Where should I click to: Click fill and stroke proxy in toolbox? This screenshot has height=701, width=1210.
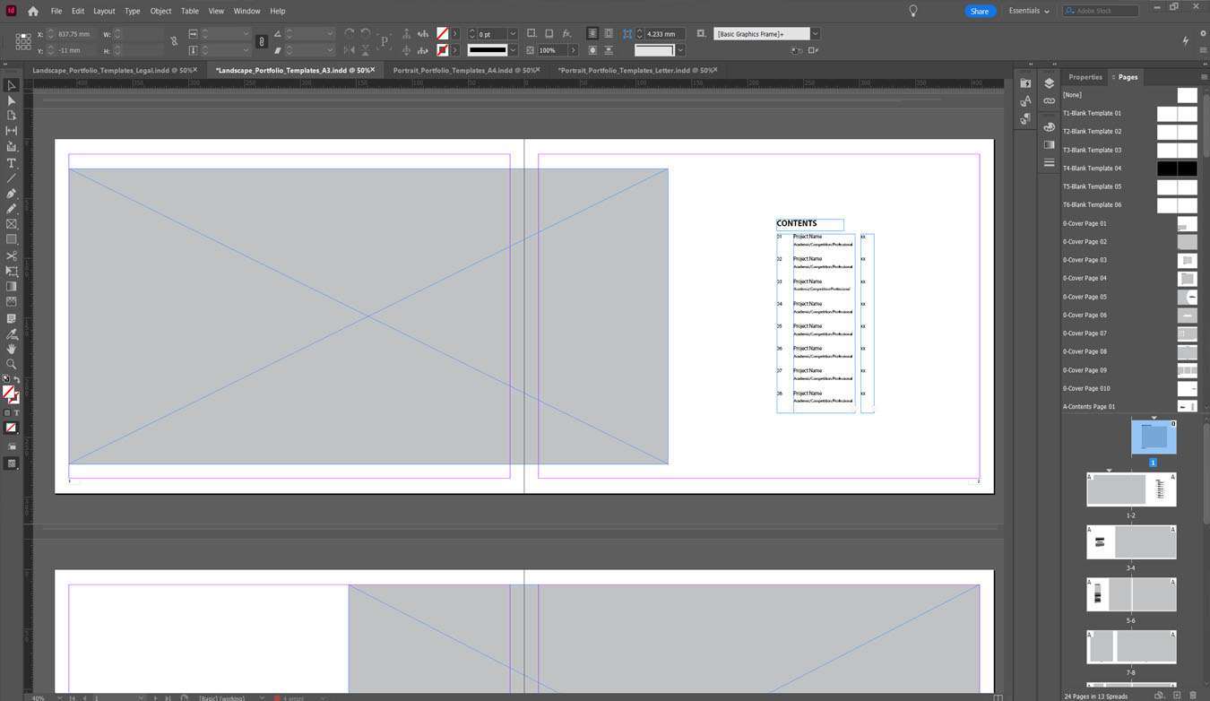10,394
